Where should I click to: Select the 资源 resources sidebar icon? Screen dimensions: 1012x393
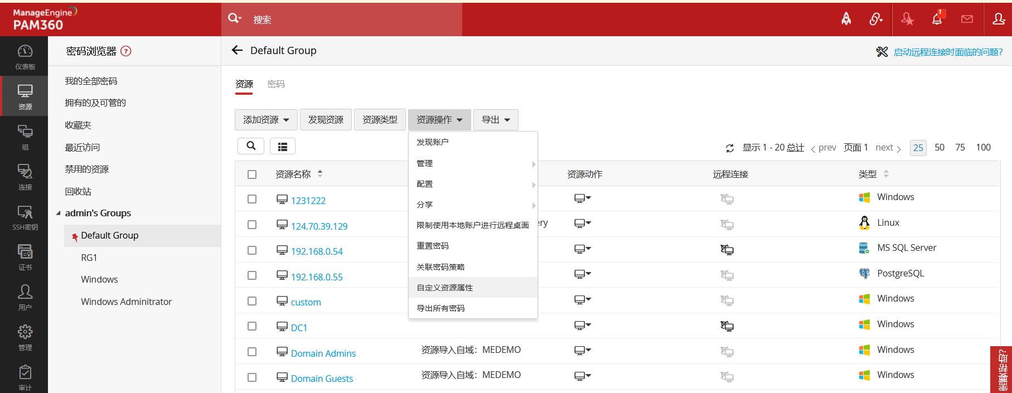click(25, 97)
